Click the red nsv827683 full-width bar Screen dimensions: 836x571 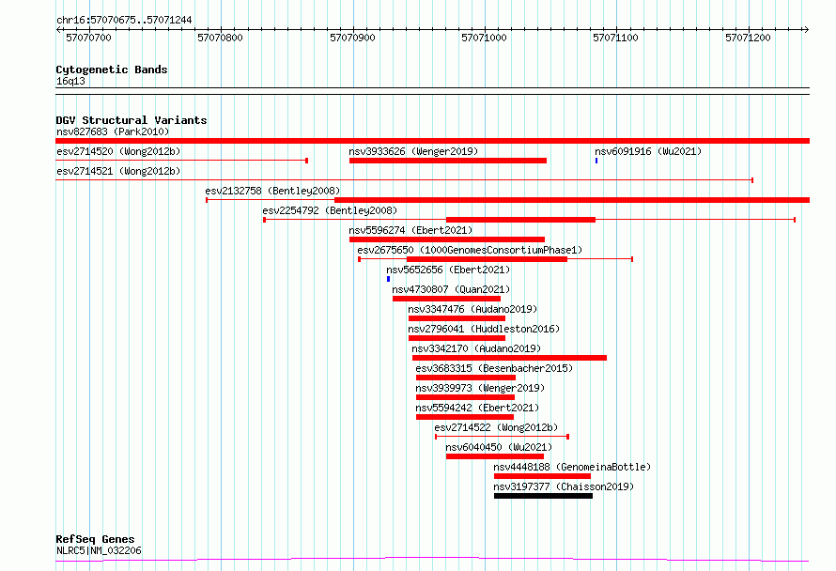[432, 141]
